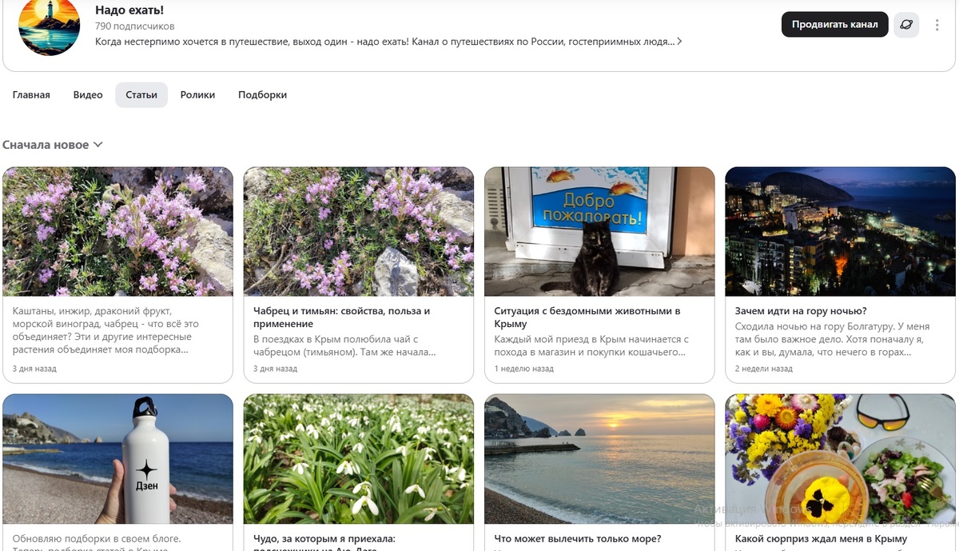Open the Подборки tab
The image size is (959, 551).
(262, 94)
